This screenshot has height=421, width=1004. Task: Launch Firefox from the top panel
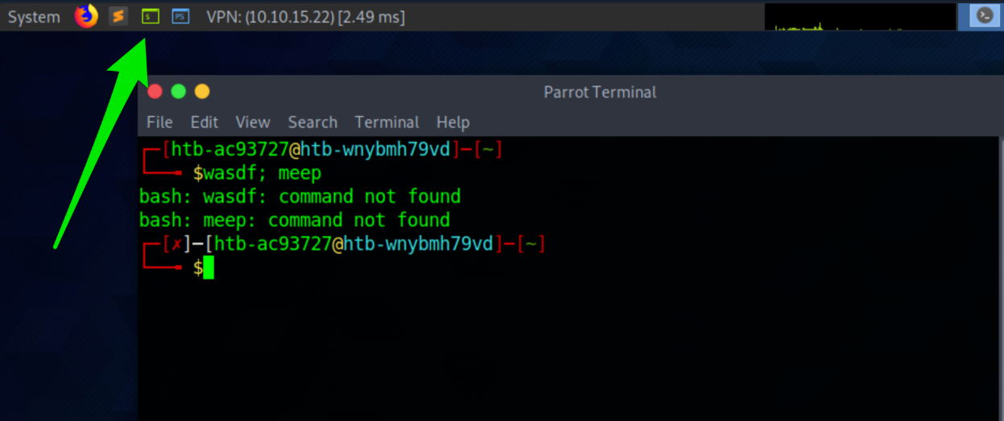click(86, 16)
